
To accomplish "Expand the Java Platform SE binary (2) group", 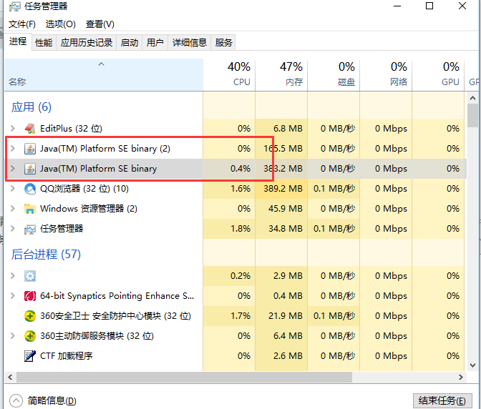I will coord(13,149).
